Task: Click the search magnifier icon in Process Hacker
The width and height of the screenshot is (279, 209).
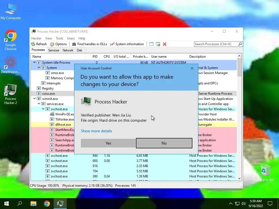Action: click(x=240, y=44)
